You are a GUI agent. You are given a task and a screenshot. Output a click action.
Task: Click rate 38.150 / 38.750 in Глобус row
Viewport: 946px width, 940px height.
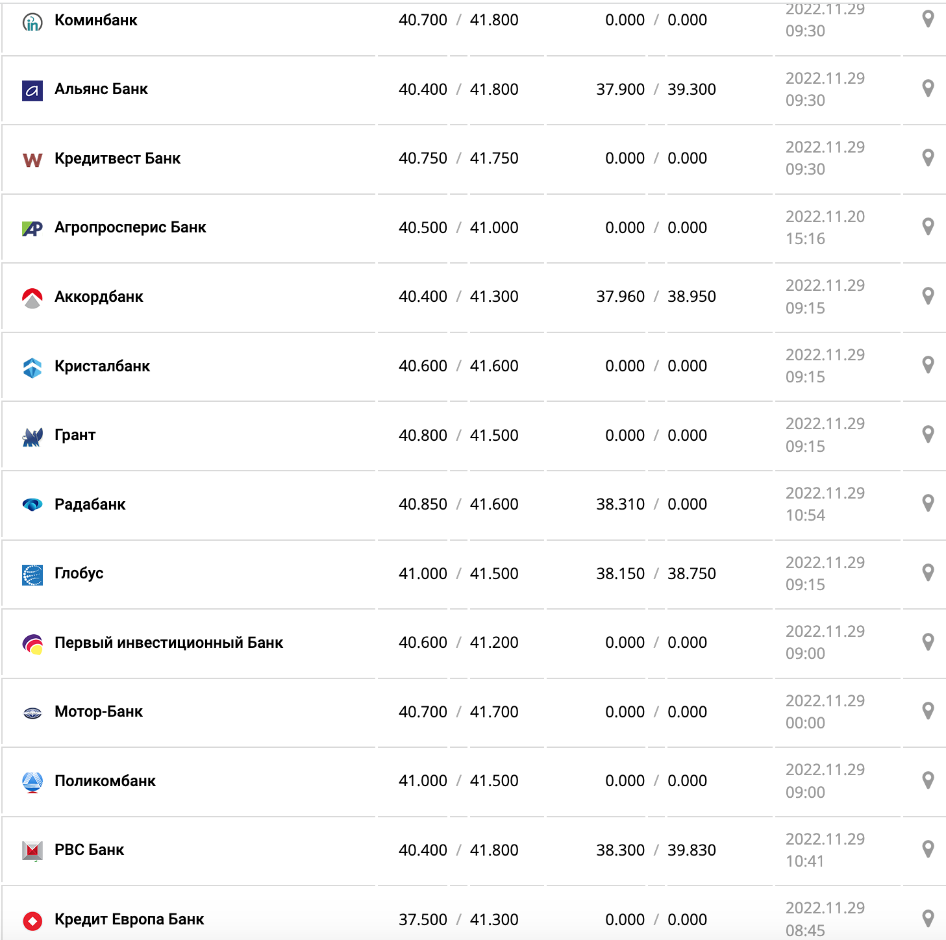click(x=656, y=574)
